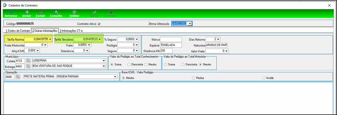Screen dimensions: 337x115
Task: Toggle the Contrato Ativo checkbox
Action: point(99,24)
